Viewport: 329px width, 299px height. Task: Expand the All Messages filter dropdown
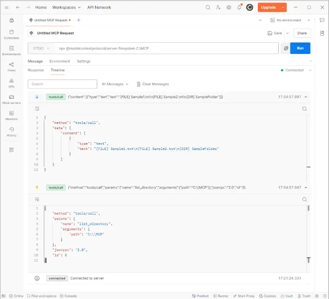coord(115,84)
